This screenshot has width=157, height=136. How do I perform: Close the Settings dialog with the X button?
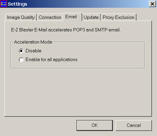(152, 4)
